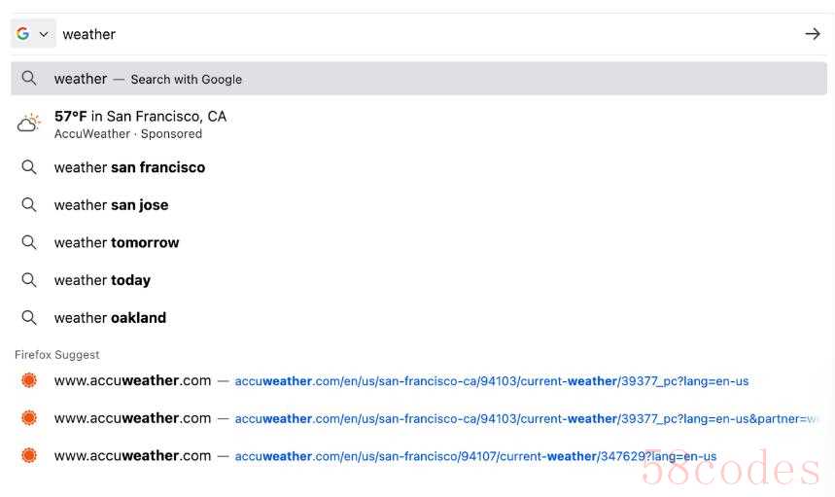Click the AccuWeather partly cloudy weather icon

(x=29, y=124)
